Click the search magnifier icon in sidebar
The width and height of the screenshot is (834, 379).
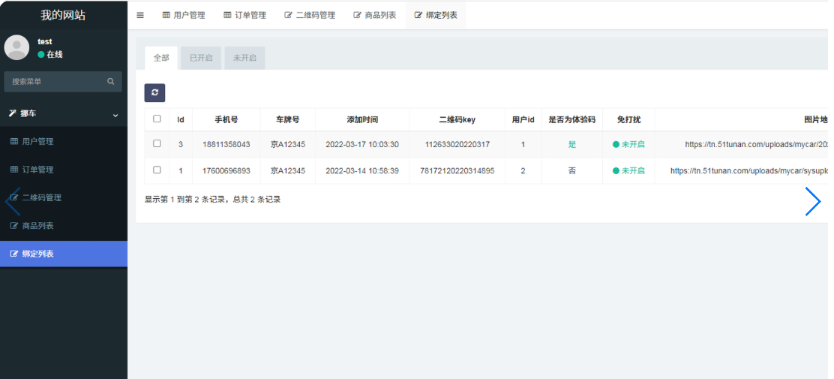[x=111, y=82]
